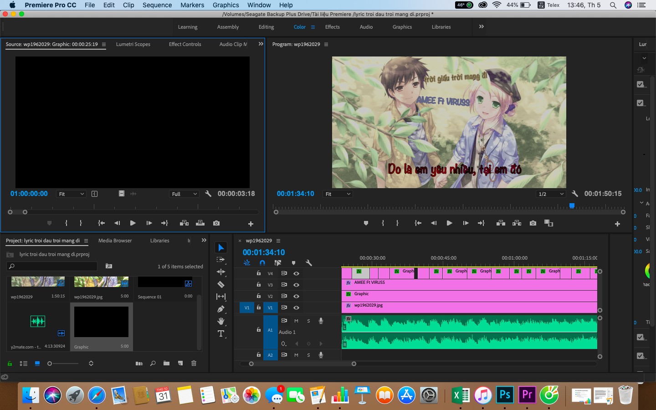The width and height of the screenshot is (656, 410).
Task: Select the Ripple Edit tool
Action: [x=221, y=272]
